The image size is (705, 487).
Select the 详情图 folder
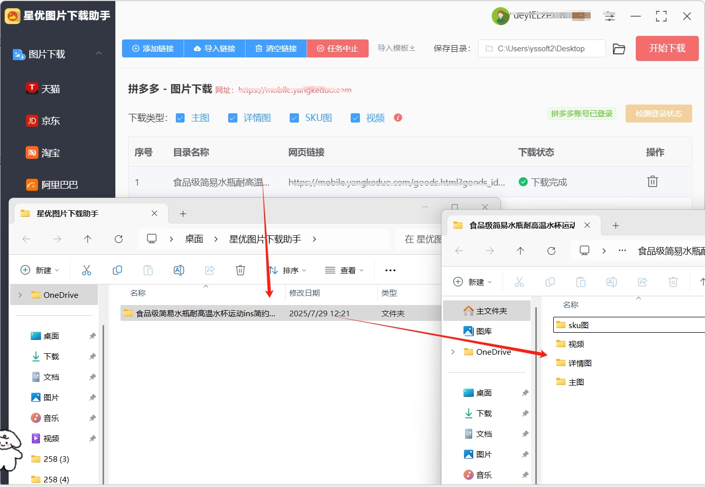574,363
